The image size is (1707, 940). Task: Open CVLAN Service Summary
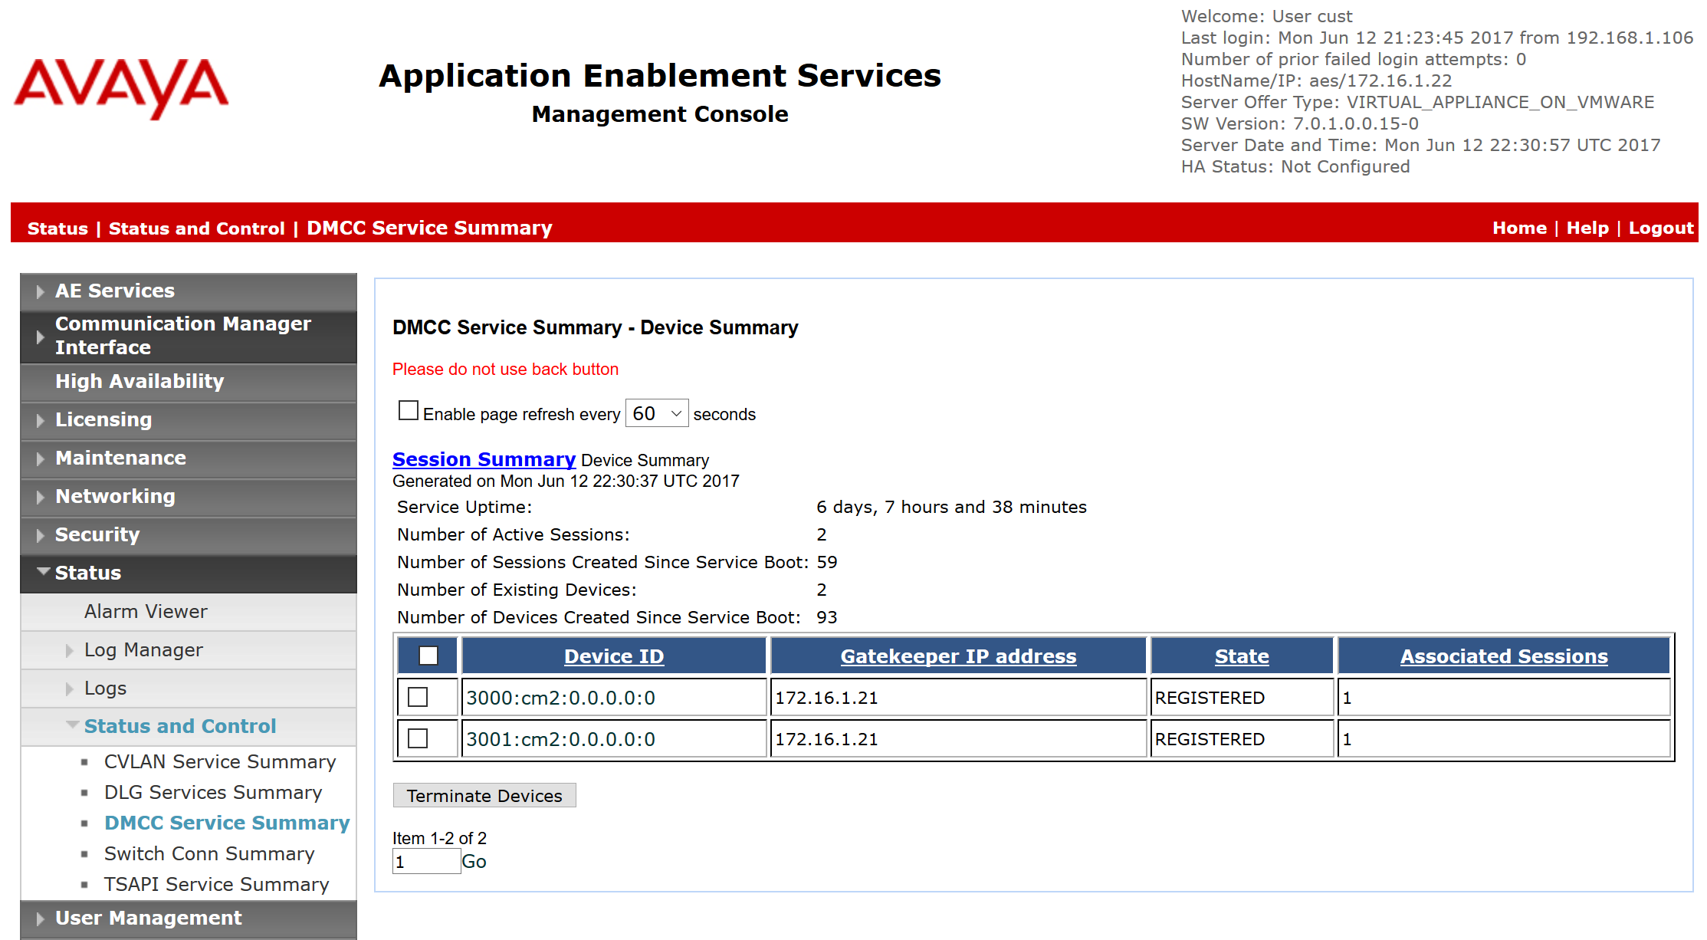220,762
